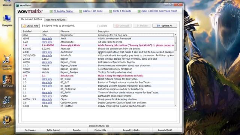Image resolution: width=240 pixels, height=135 pixels.
Task: Open More Info link for Ace3
Action: tap(46, 39)
